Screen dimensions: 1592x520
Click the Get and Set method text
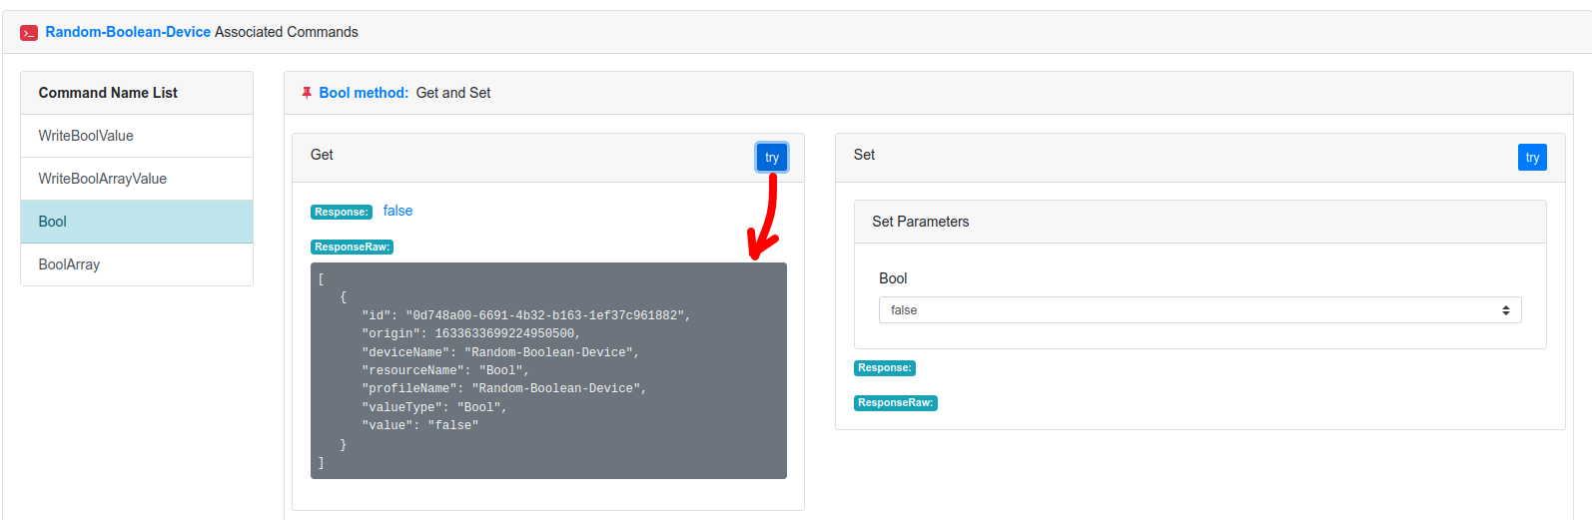(x=453, y=93)
